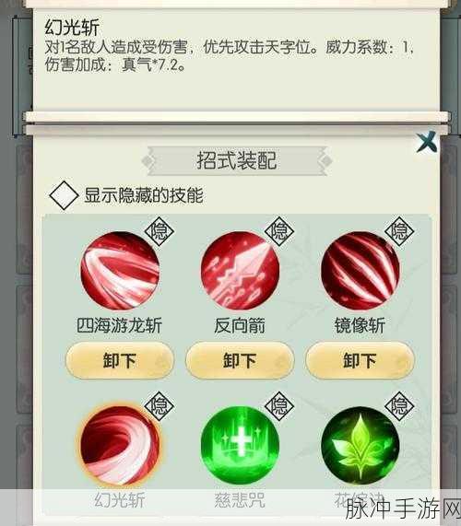Unequip 反向箭 with its 卸下 button
The height and width of the screenshot is (526, 461).
pos(240,360)
